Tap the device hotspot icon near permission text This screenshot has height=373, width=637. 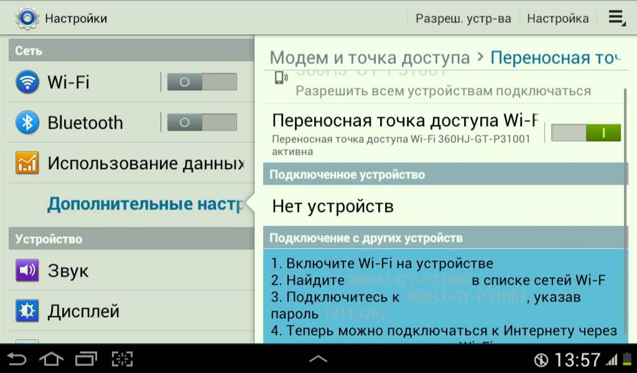[x=281, y=78]
